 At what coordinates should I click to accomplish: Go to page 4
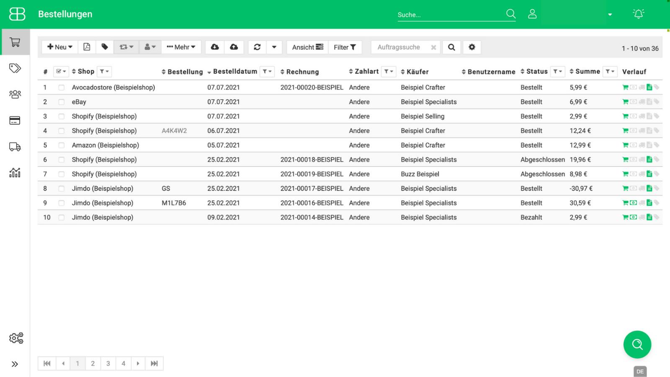pyautogui.click(x=124, y=364)
